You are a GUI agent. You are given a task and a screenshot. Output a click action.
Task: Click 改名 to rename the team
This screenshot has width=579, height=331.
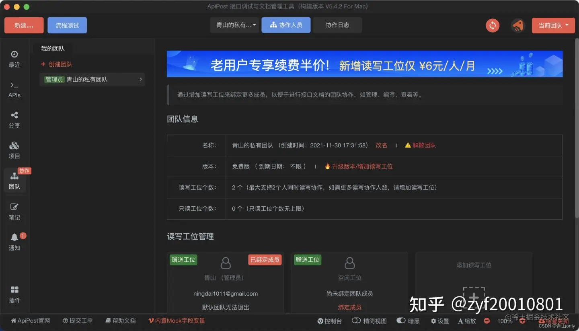pos(381,145)
